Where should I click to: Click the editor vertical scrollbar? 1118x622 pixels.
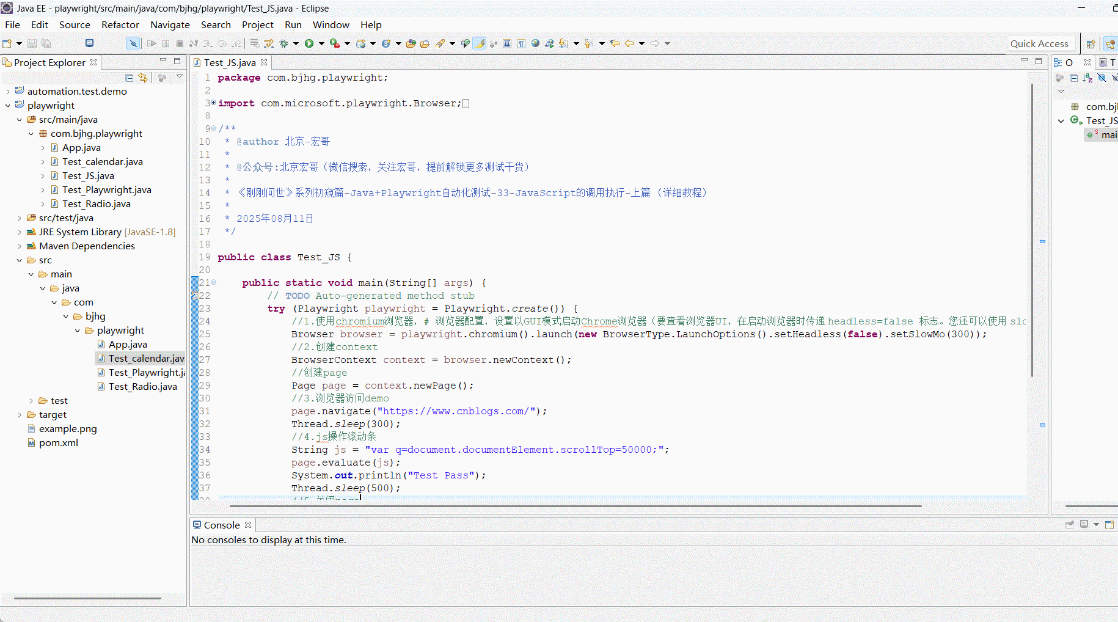click(1032, 230)
